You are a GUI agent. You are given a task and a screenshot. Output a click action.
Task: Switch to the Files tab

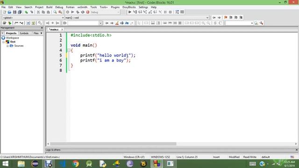(x=36, y=33)
